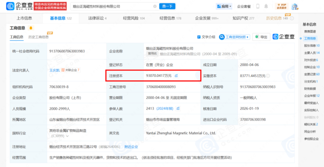Click the VIP 会员服务 badge

pyautogui.click(x=281, y=6)
